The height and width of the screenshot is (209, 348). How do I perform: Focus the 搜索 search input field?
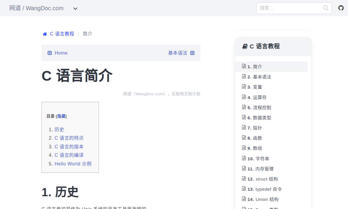(x=290, y=8)
